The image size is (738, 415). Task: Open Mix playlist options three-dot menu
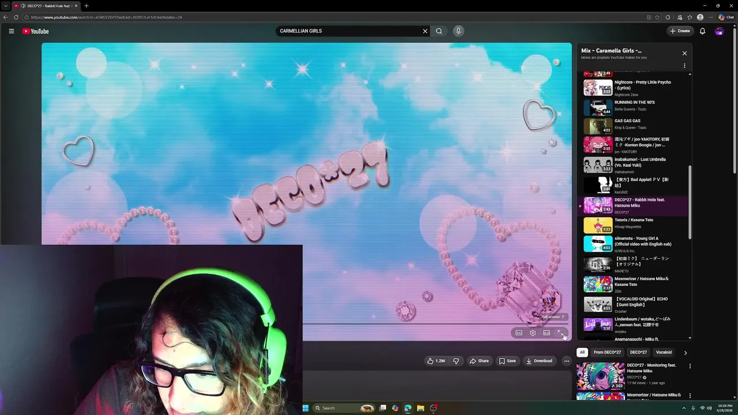684,66
